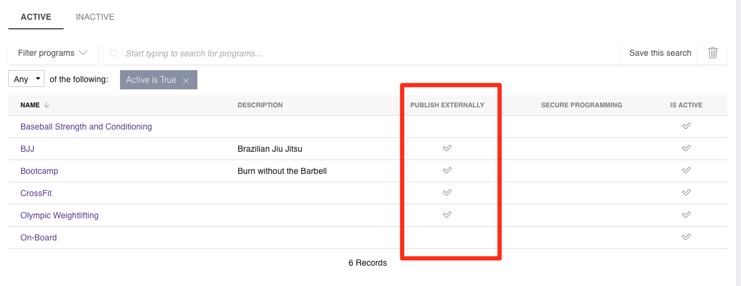The height and width of the screenshot is (286, 741).
Task: Select the ACTIVE tab
Action: coord(36,17)
